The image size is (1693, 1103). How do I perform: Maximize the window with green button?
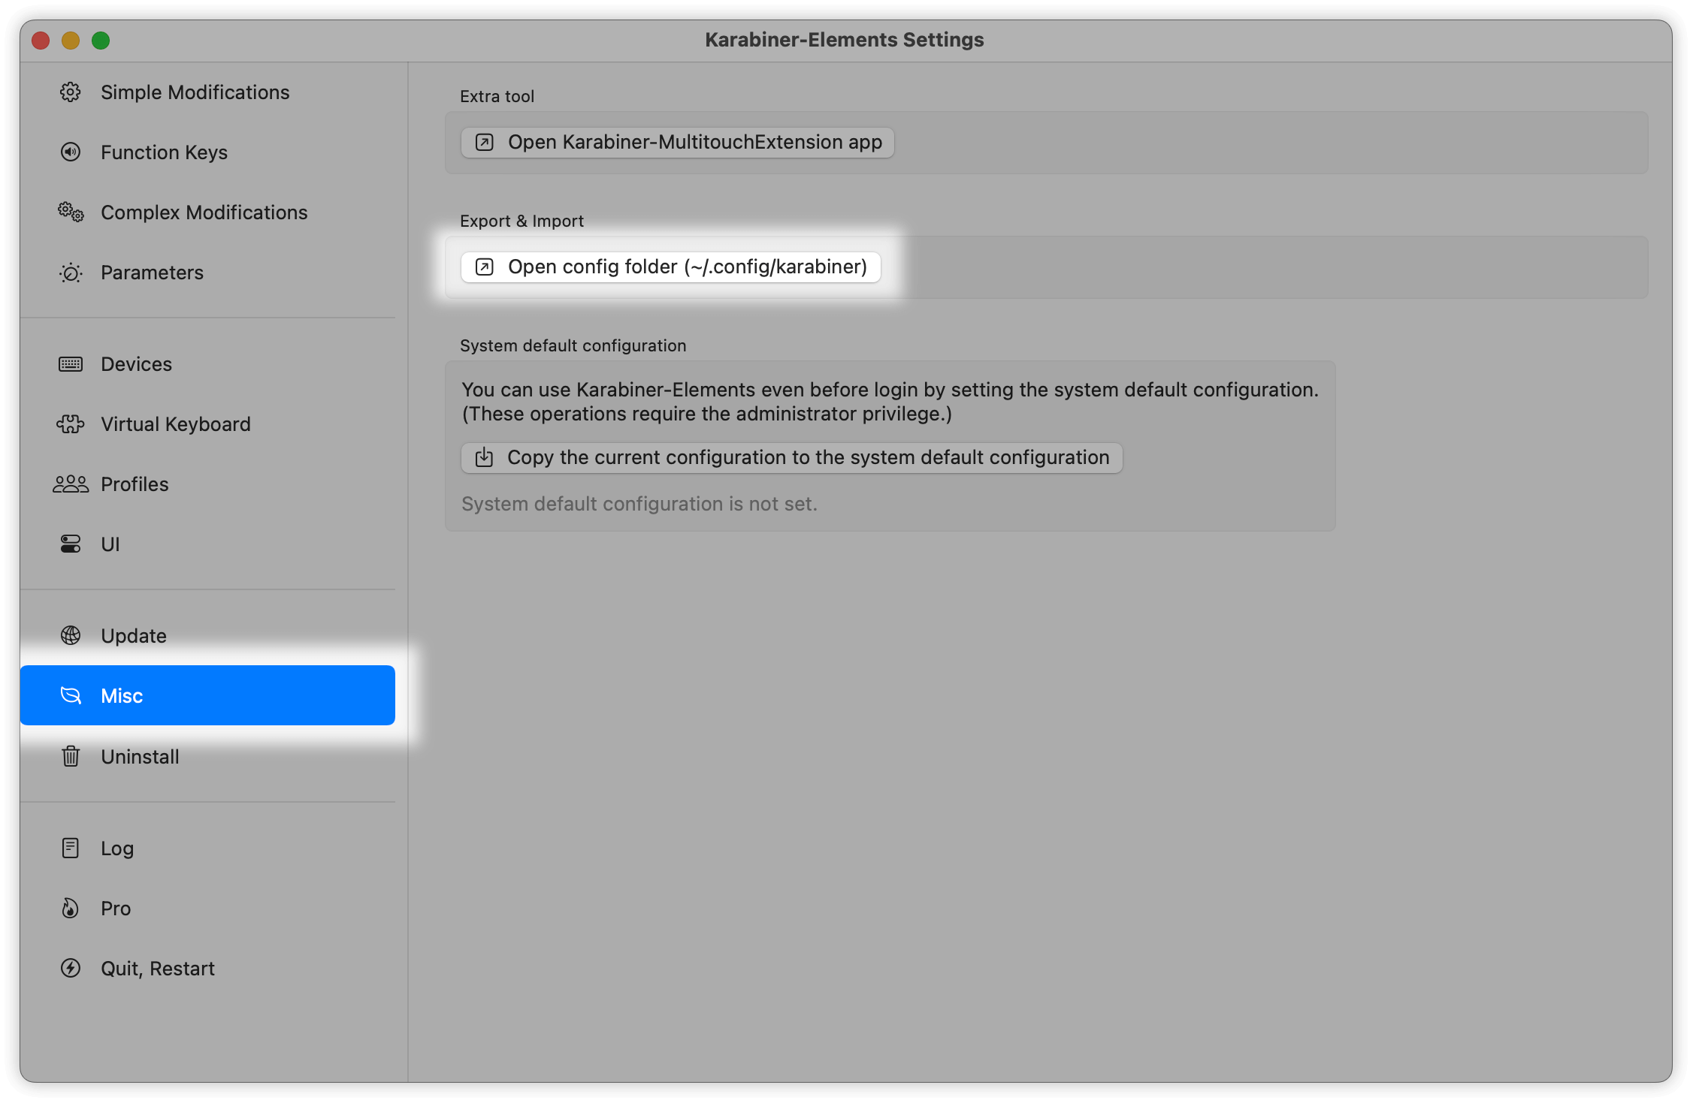point(101,41)
